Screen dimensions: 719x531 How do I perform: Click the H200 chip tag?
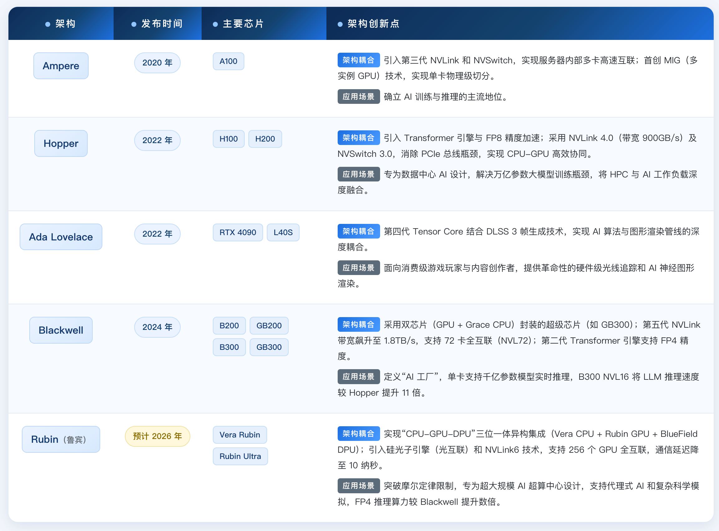click(265, 139)
